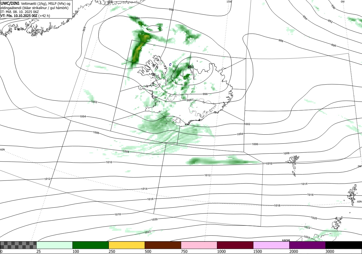The height and width of the screenshot is (254, 362).
Task: Click the "IT: Mið. 08. 10. 2025 06Z" line
Action: 20,12
